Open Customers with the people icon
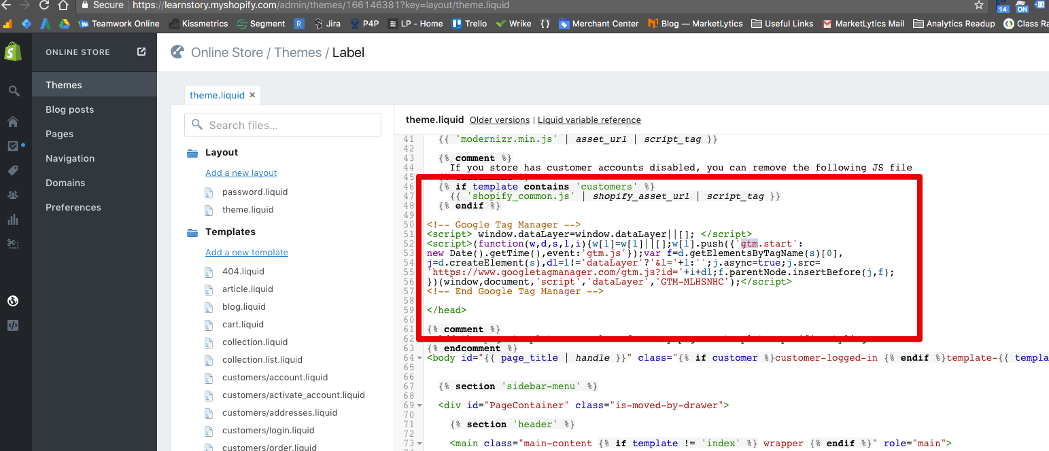The width and height of the screenshot is (1049, 451). point(14,195)
